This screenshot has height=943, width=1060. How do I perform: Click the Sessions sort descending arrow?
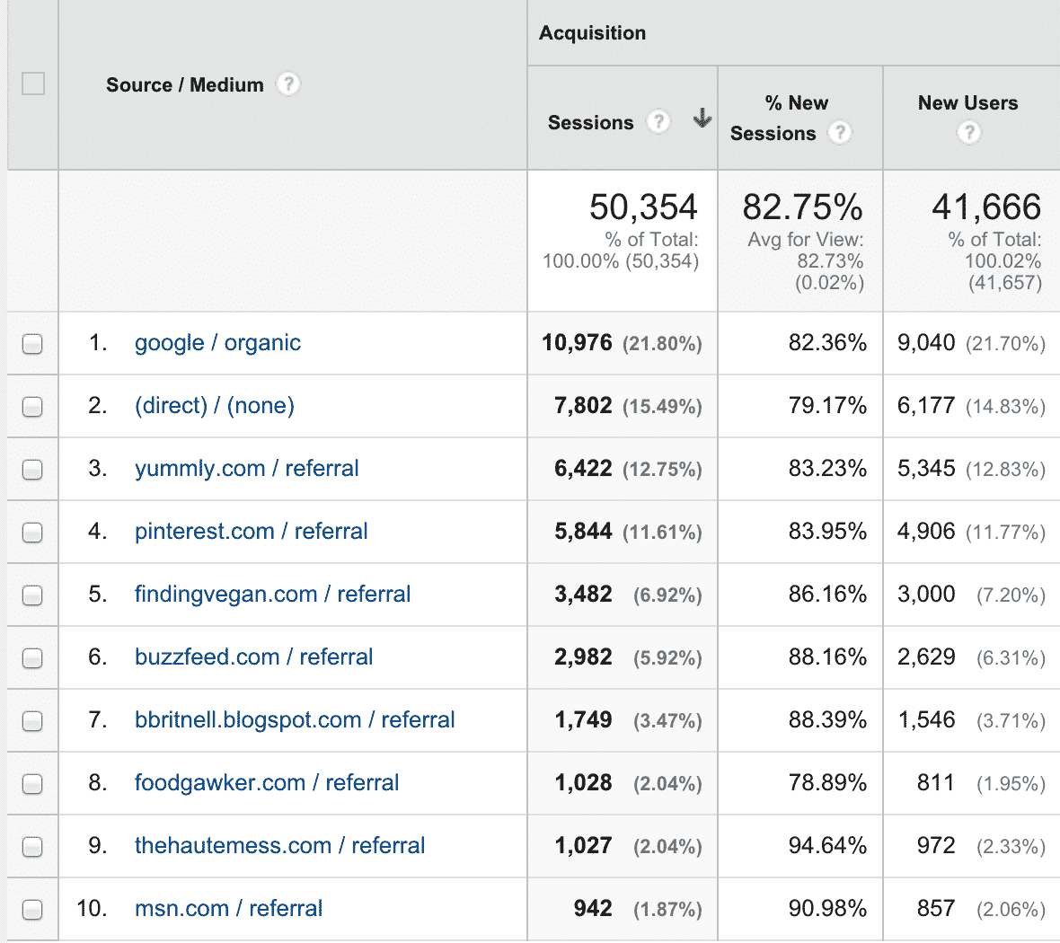click(702, 119)
